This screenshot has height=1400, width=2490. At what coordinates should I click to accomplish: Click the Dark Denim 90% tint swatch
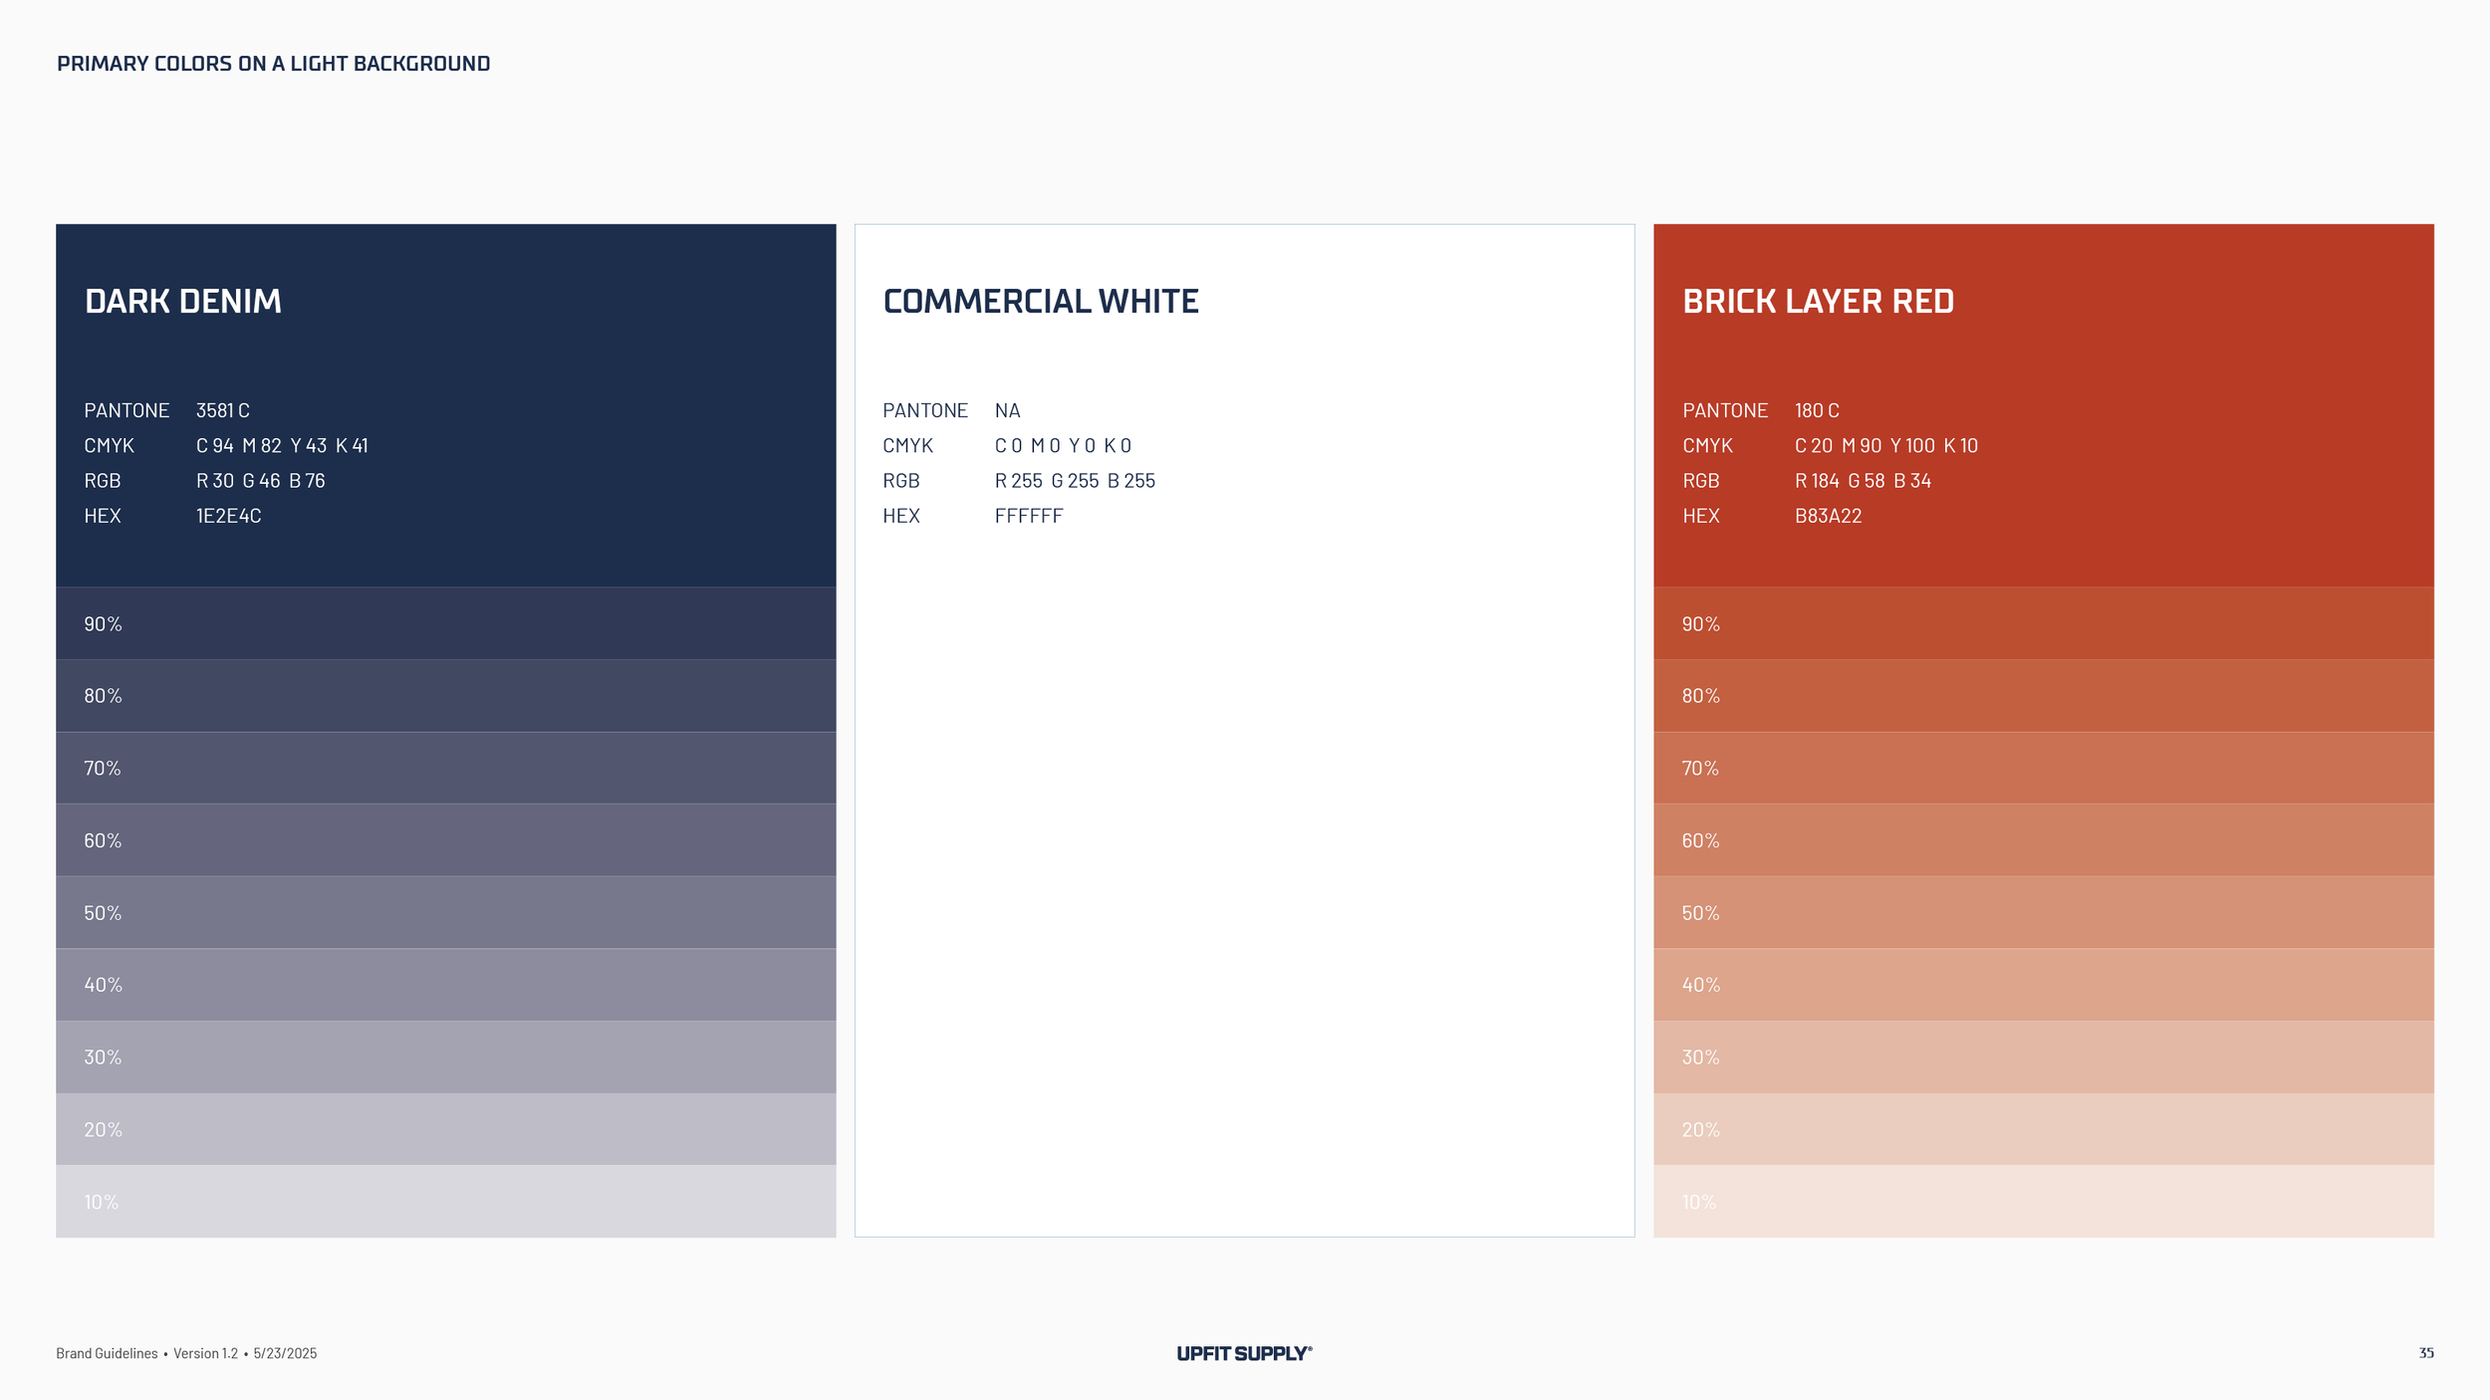point(445,623)
